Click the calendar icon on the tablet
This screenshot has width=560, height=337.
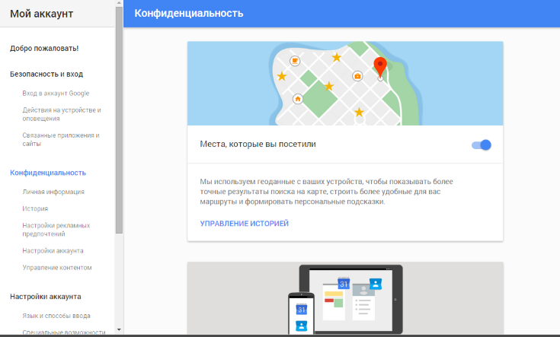pos(343,284)
